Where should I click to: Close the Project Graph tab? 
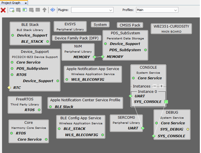26,3
